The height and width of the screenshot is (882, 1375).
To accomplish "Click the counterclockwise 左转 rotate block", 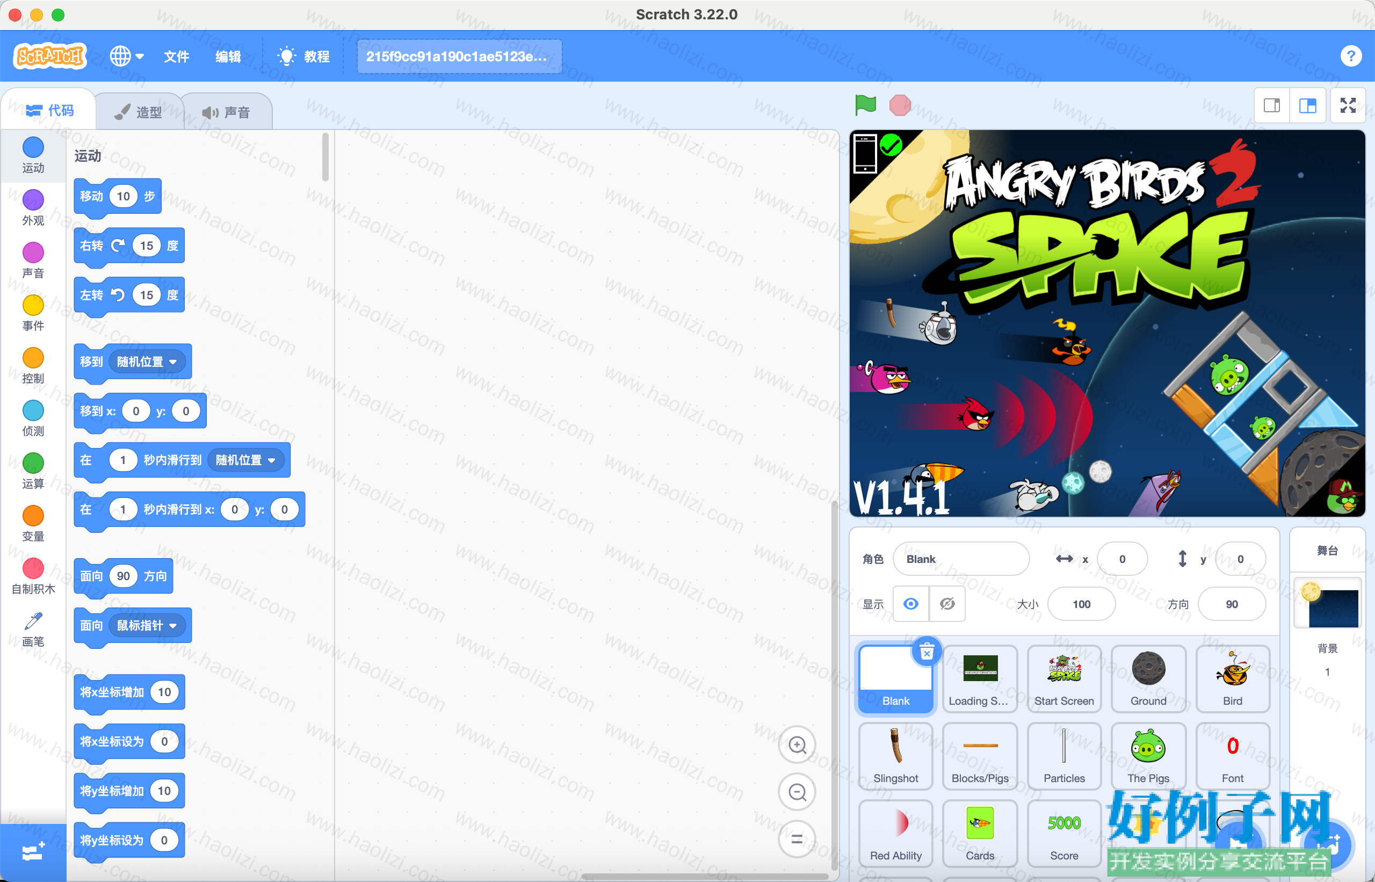I will pyautogui.click(x=129, y=295).
